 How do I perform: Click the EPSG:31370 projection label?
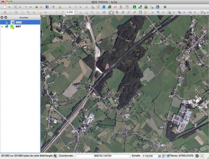(x=186, y=156)
